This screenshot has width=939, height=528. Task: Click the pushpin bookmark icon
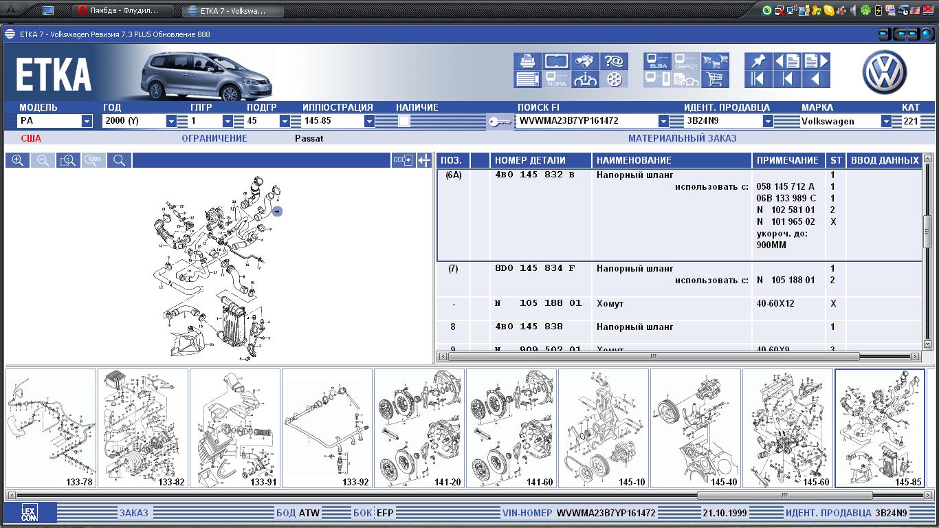click(x=758, y=61)
